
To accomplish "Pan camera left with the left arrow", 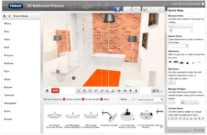I will 119,91.
